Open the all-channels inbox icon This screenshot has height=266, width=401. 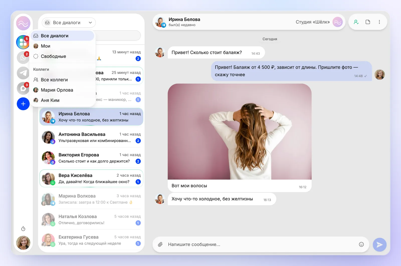click(23, 42)
